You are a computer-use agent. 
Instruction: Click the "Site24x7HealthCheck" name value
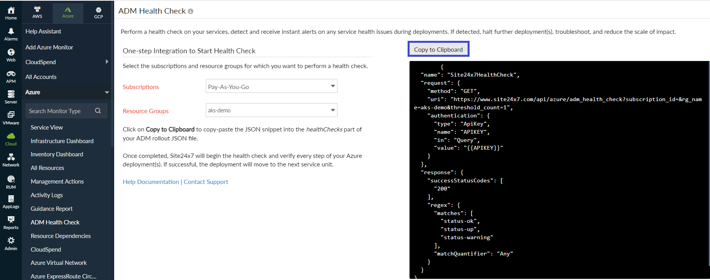(482, 75)
